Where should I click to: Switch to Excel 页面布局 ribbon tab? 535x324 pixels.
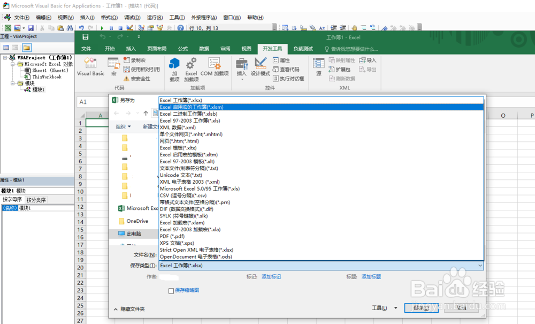click(157, 49)
